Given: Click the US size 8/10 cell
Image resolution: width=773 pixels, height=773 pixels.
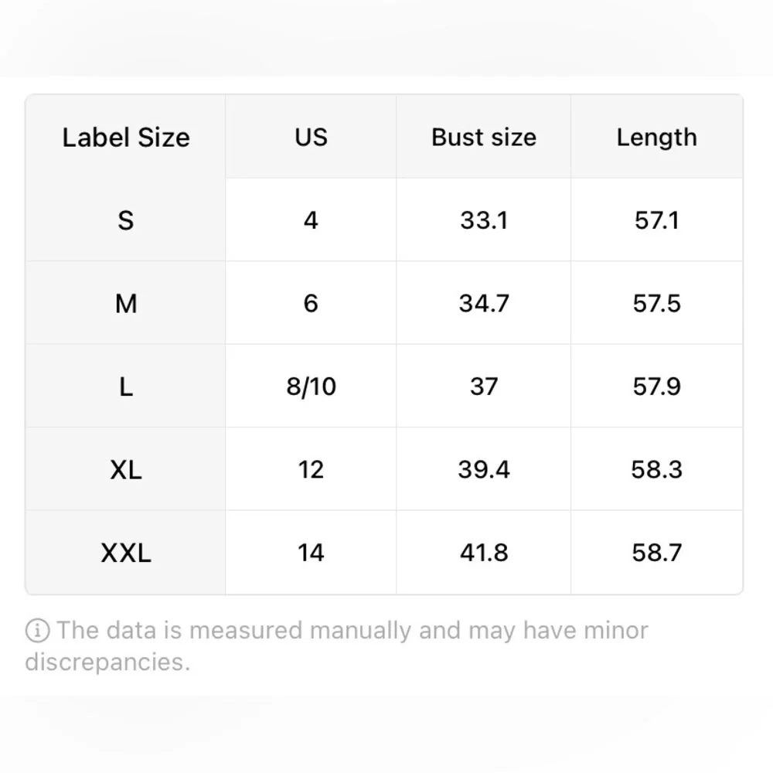Looking at the screenshot, I should click(311, 386).
